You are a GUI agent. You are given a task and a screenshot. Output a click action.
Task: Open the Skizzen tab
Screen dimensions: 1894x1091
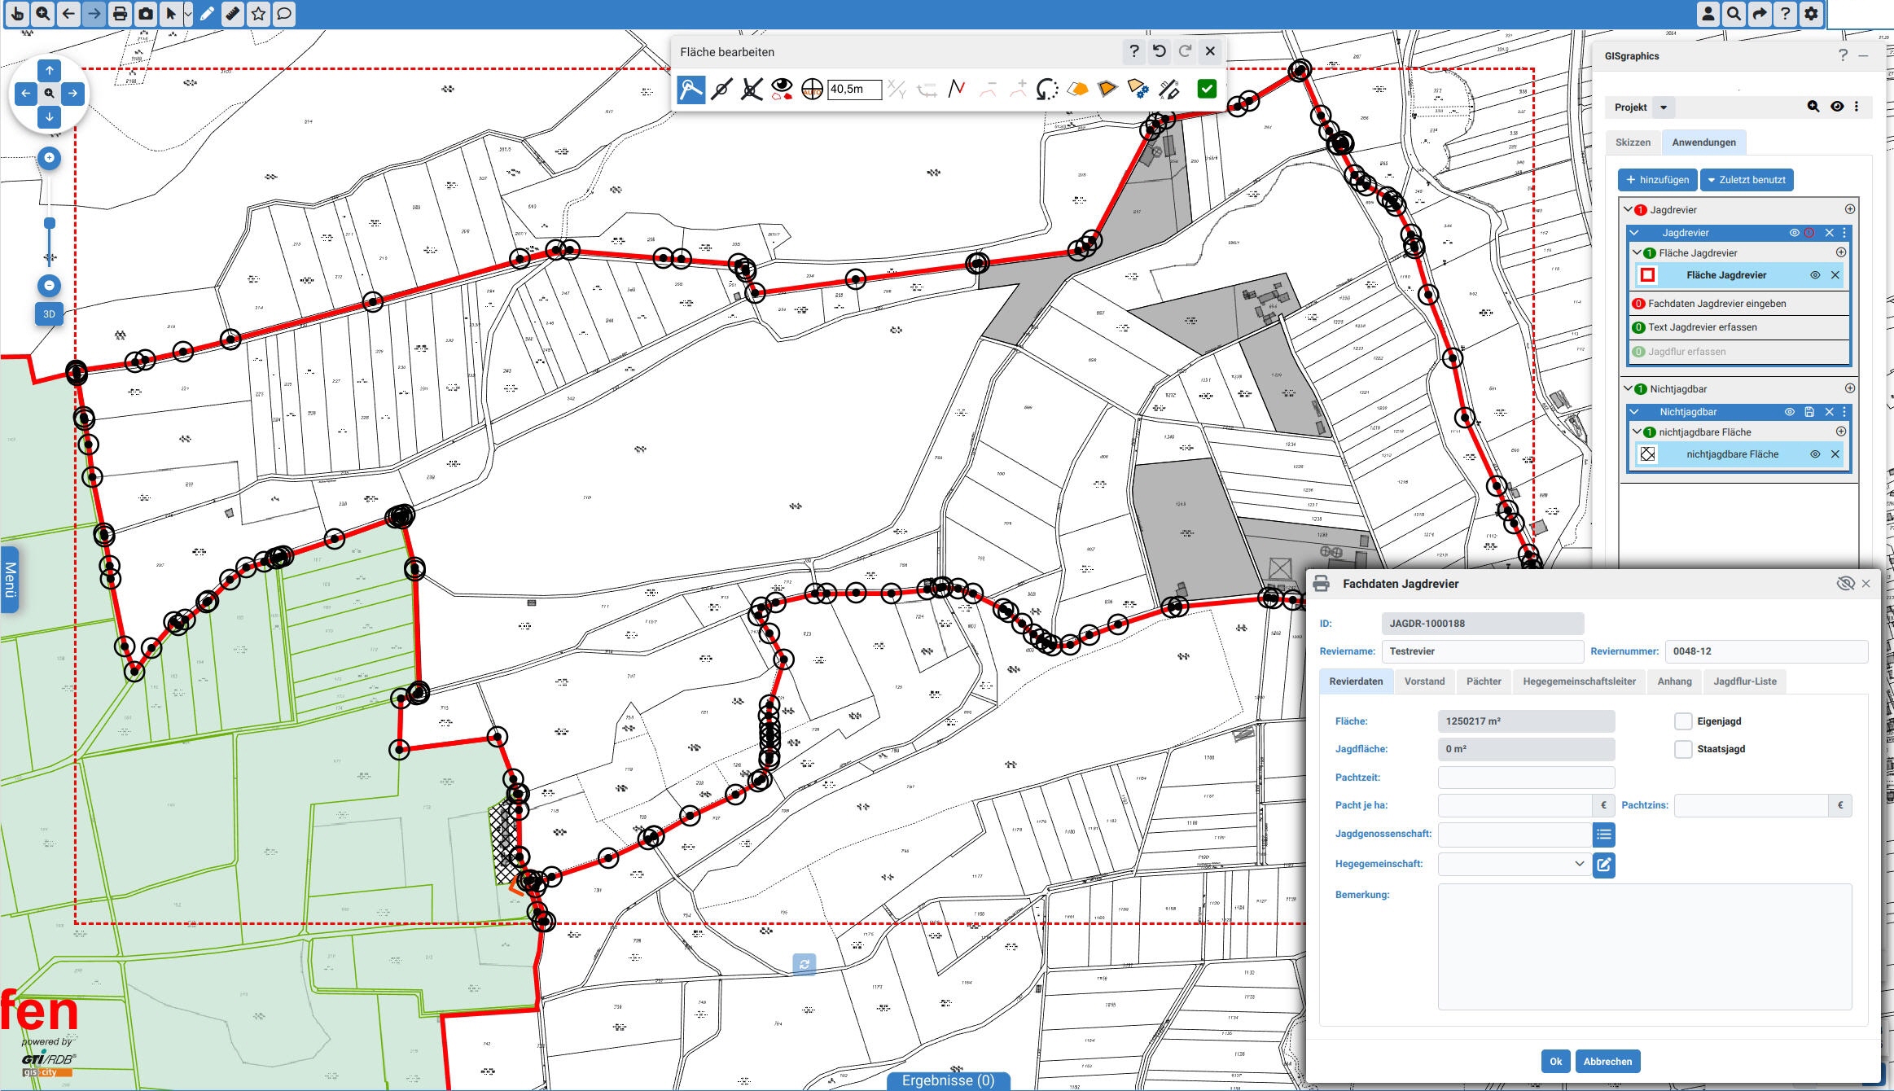1633,142
